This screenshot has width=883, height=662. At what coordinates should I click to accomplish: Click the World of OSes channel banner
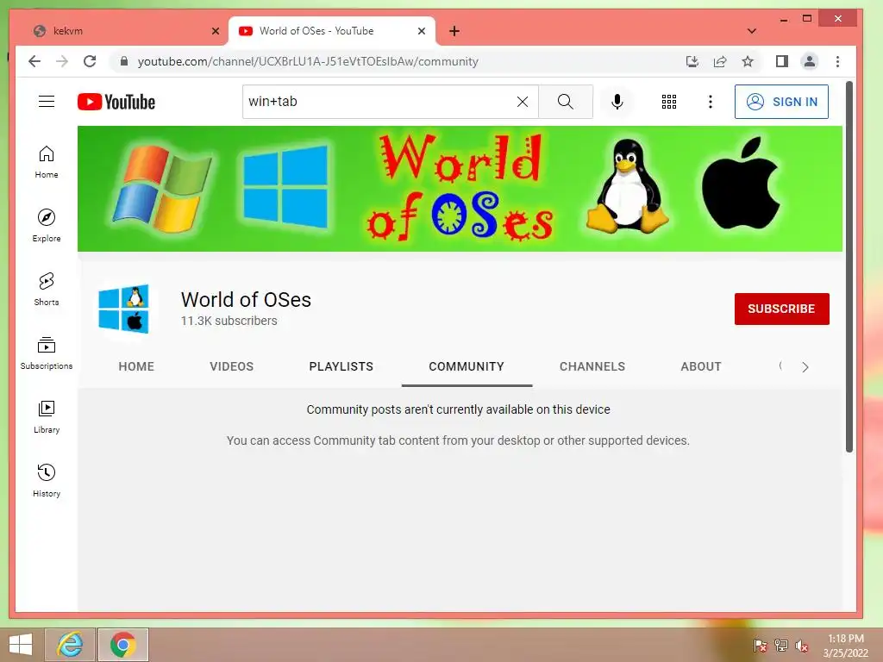460,189
